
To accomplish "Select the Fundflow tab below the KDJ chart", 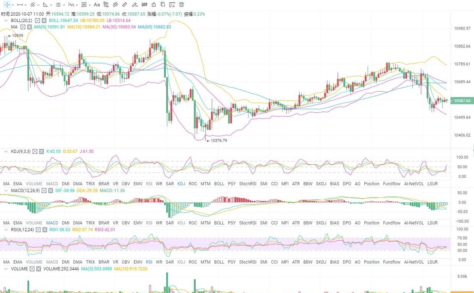I will pyautogui.click(x=392, y=184).
